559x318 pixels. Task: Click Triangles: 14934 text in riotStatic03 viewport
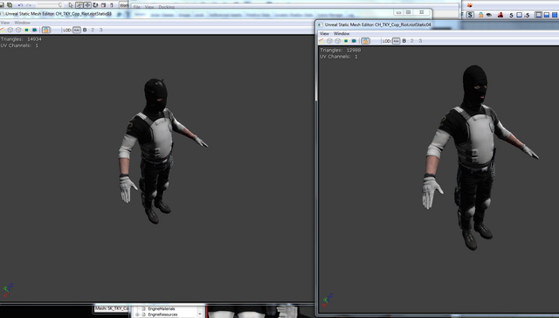click(21, 39)
